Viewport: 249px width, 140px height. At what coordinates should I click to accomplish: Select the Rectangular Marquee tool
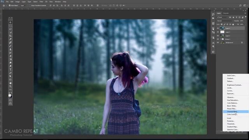tap(11, 26)
